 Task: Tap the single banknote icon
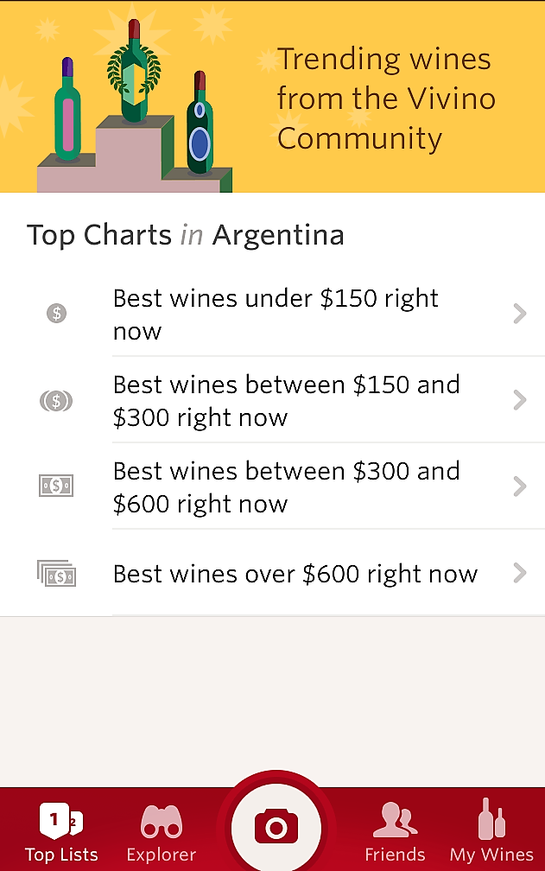click(x=56, y=486)
